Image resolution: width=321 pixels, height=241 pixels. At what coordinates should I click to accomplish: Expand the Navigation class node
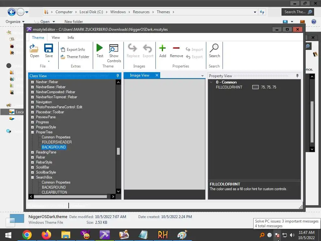pyautogui.click(x=32, y=102)
